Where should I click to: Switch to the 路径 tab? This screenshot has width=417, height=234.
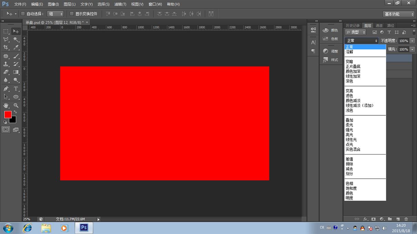click(391, 25)
